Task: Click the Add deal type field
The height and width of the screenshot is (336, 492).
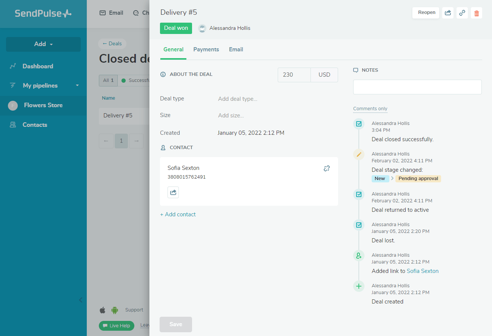Action: [238, 99]
